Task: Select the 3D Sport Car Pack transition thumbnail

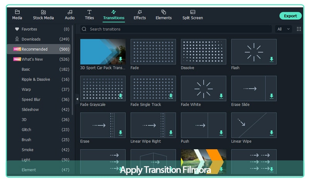Action: pyautogui.click(x=103, y=52)
